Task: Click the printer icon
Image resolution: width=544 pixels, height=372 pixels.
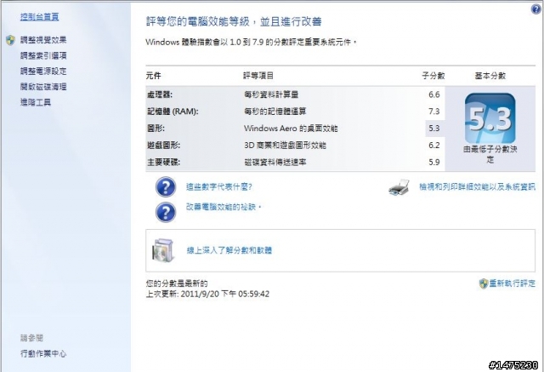Action: pos(399,187)
